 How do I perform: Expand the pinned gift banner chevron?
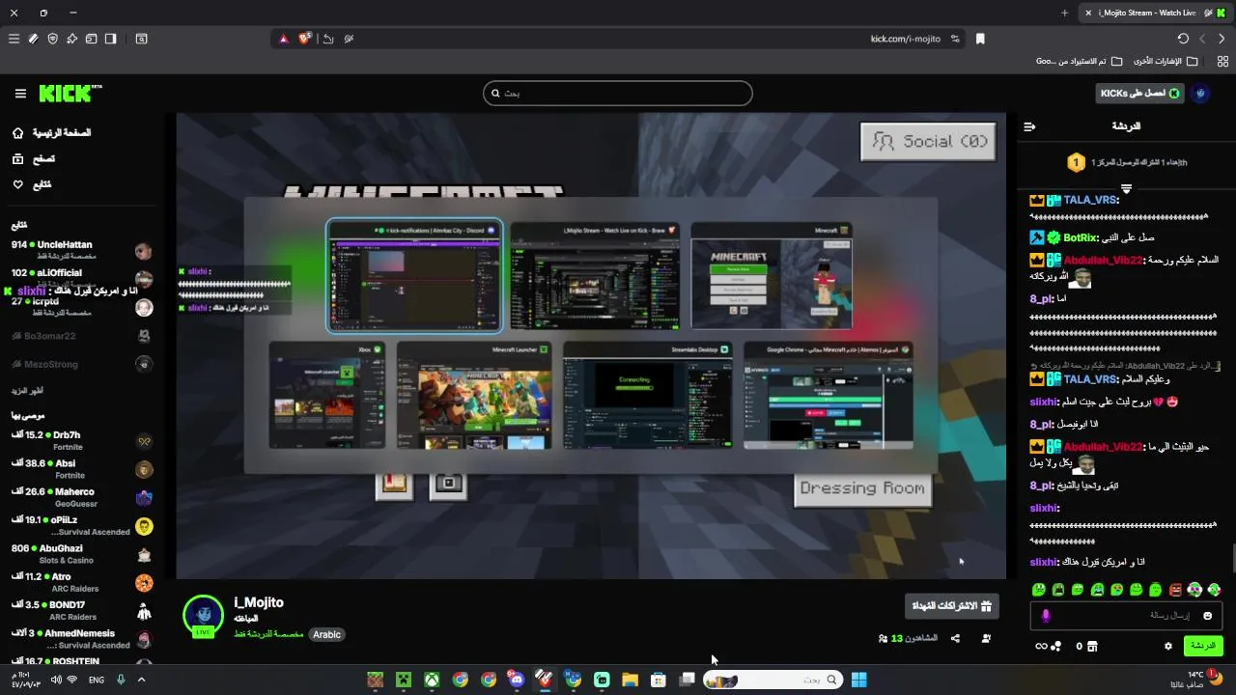tap(1126, 188)
